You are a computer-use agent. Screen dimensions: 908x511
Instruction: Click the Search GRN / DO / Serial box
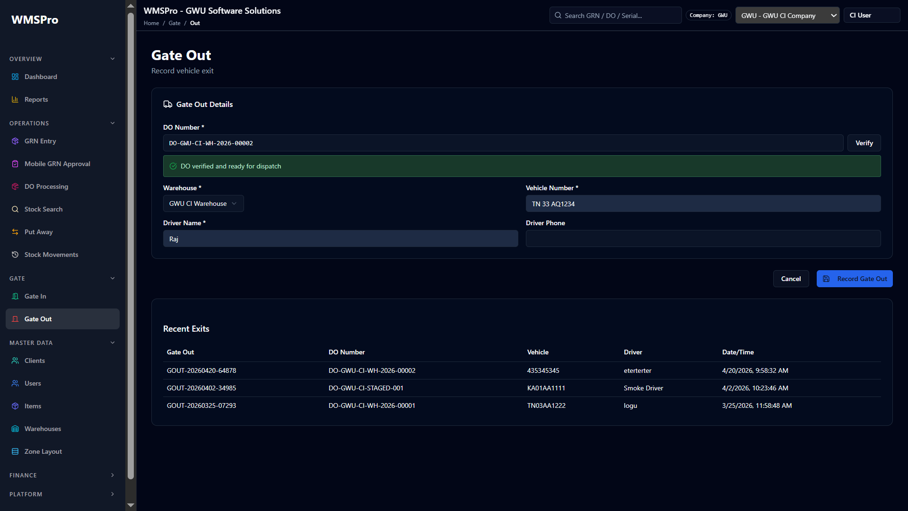[x=615, y=15]
